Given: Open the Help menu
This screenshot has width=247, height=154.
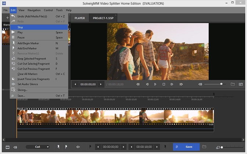Looking at the screenshot, I should point(68,10).
